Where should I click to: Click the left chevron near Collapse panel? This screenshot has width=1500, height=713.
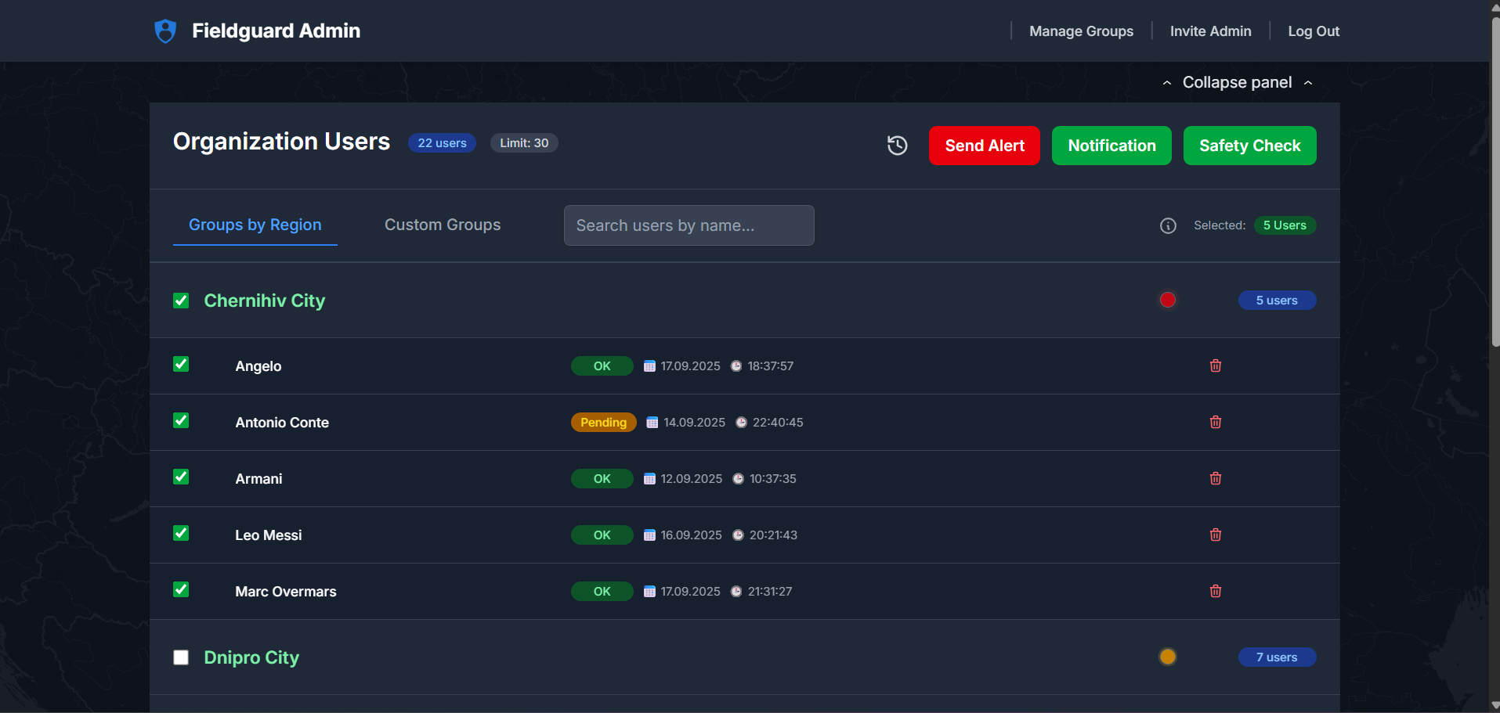pyautogui.click(x=1166, y=82)
